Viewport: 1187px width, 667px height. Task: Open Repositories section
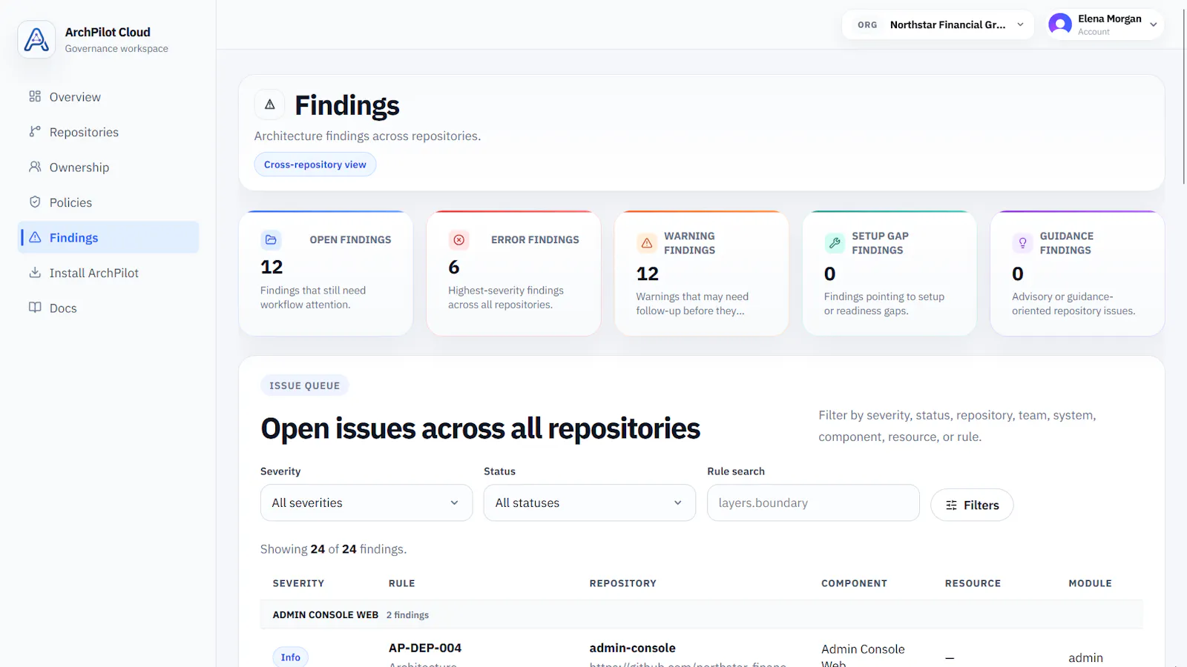coord(108,132)
